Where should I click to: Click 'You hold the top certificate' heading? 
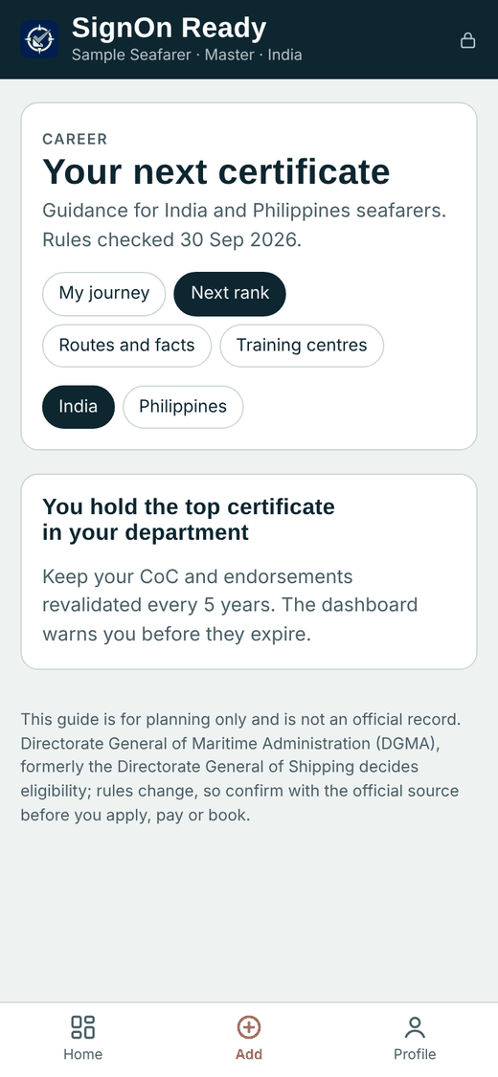tap(189, 519)
